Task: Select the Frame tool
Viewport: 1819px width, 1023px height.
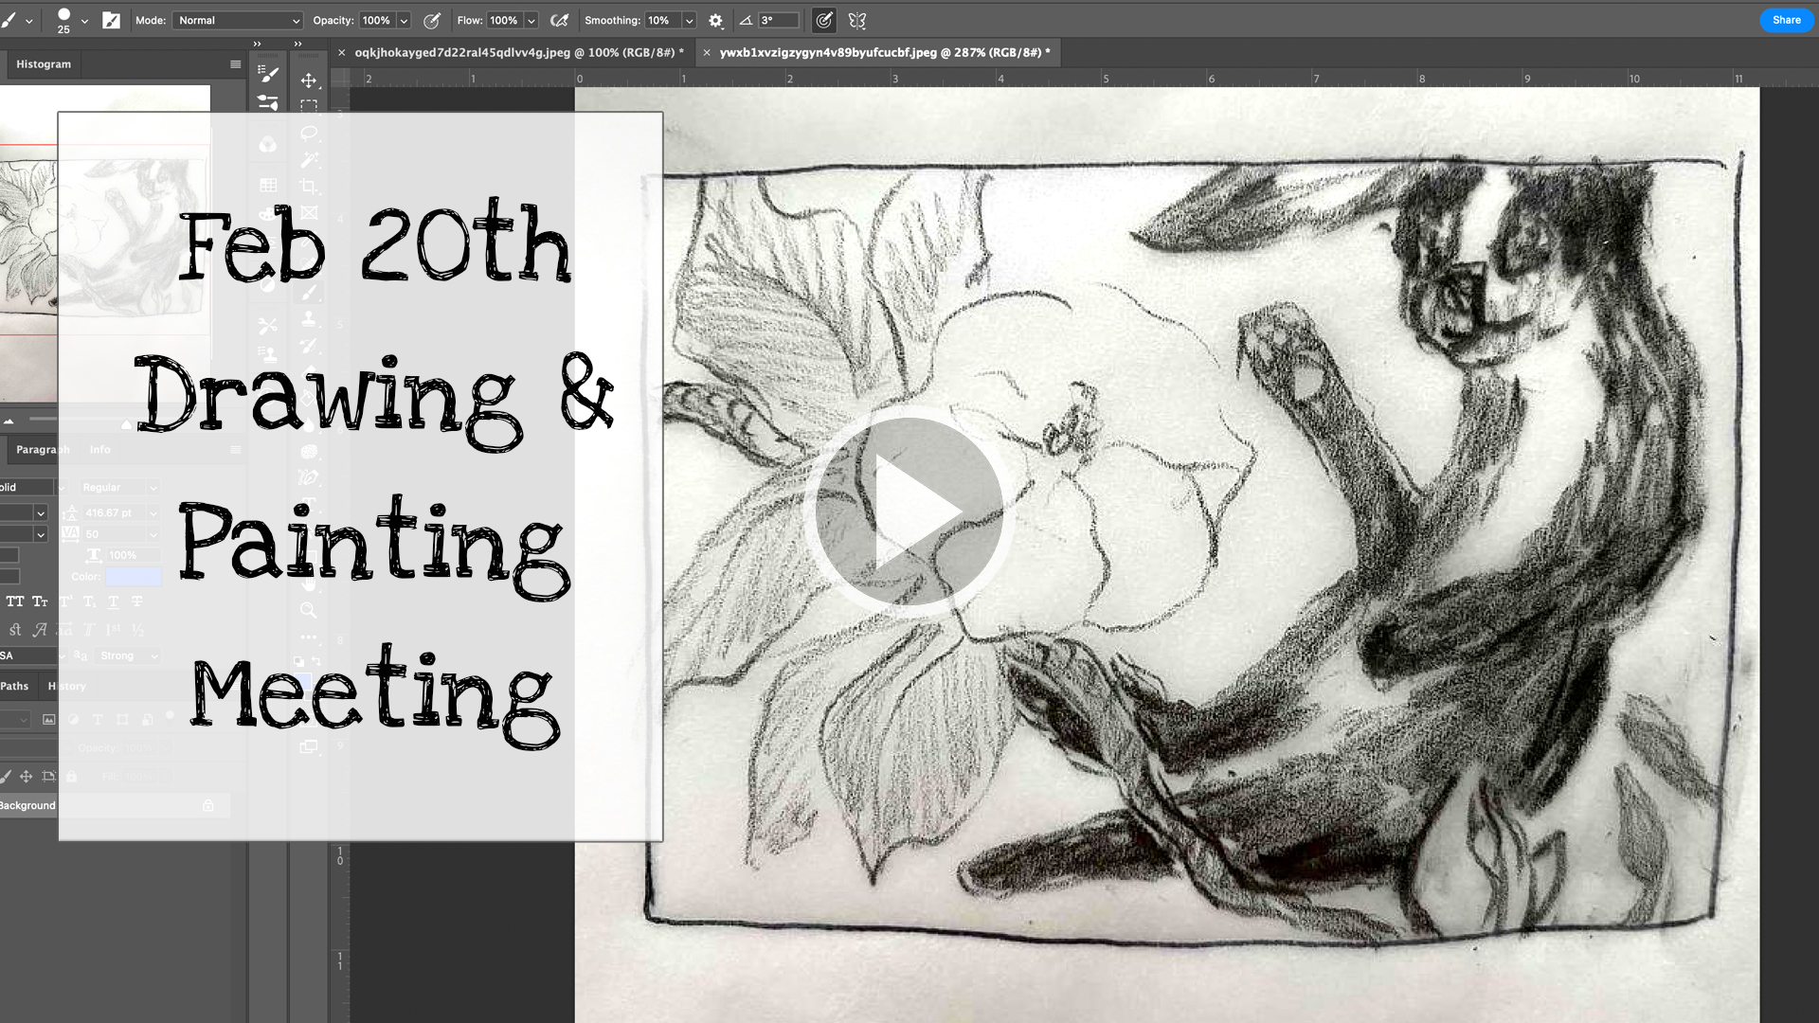Action: tap(309, 213)
